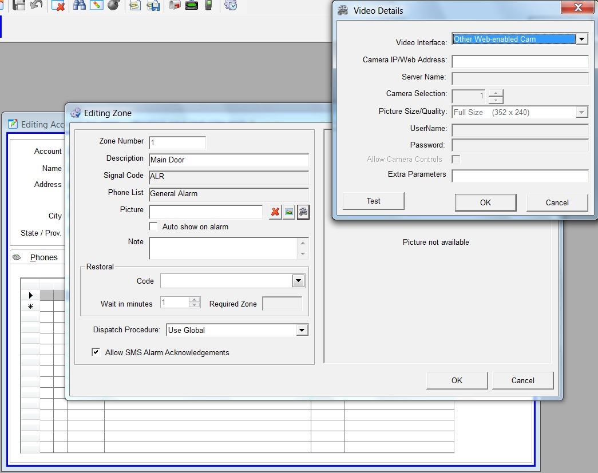Increase Camera Selection spinner value

click(496, 93)
